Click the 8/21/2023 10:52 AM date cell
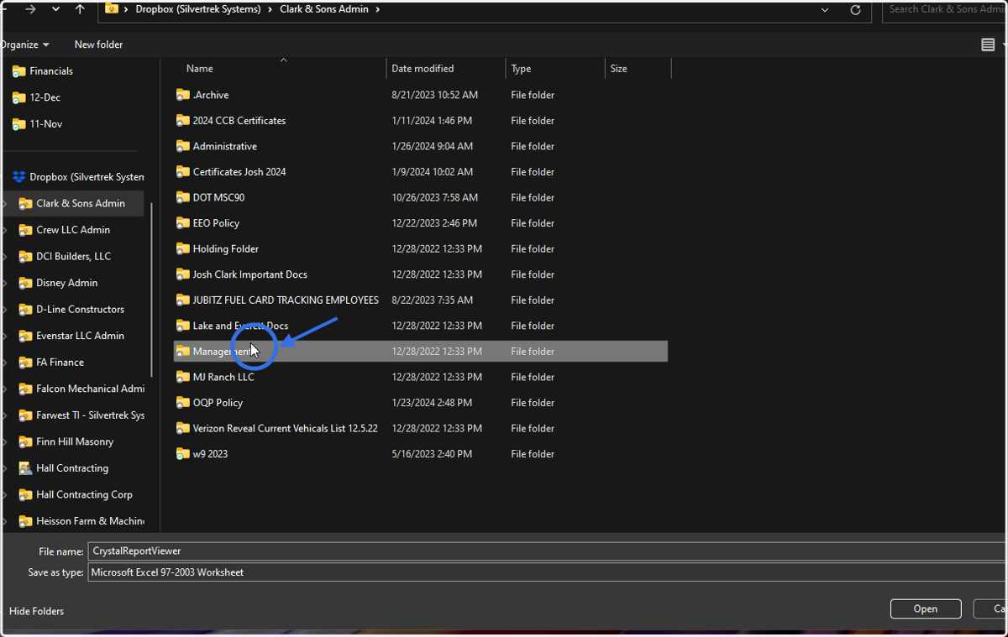The width and height of the screenshot is (1008, 637). tap(434, 95)
